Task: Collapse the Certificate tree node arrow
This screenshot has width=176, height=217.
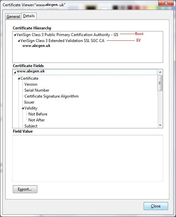Action: click(19, 78)
